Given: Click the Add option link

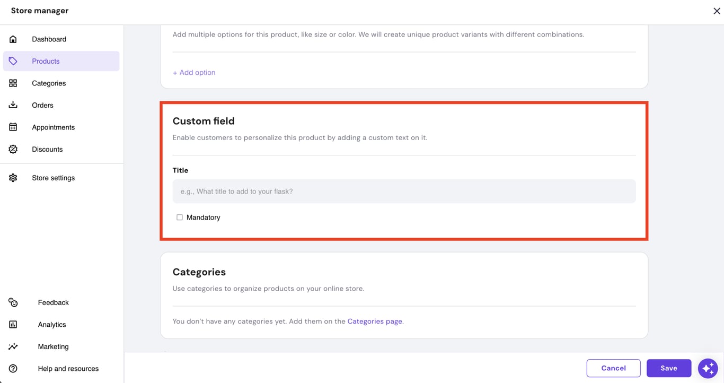Looking at the screenshot, I should (x=193, y=72).
